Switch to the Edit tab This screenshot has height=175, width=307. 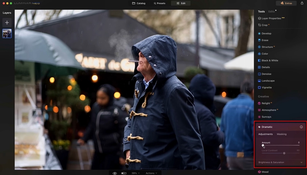[x=181, y=4]
